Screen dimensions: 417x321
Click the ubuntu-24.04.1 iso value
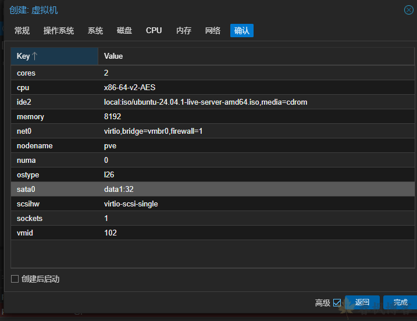tap(205, 102)
